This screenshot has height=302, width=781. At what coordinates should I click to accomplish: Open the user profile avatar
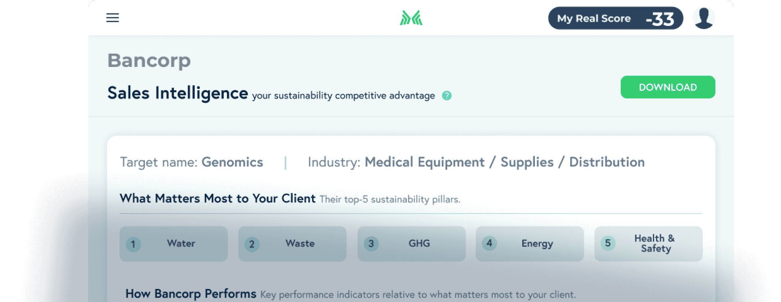(x=703, y=18)
